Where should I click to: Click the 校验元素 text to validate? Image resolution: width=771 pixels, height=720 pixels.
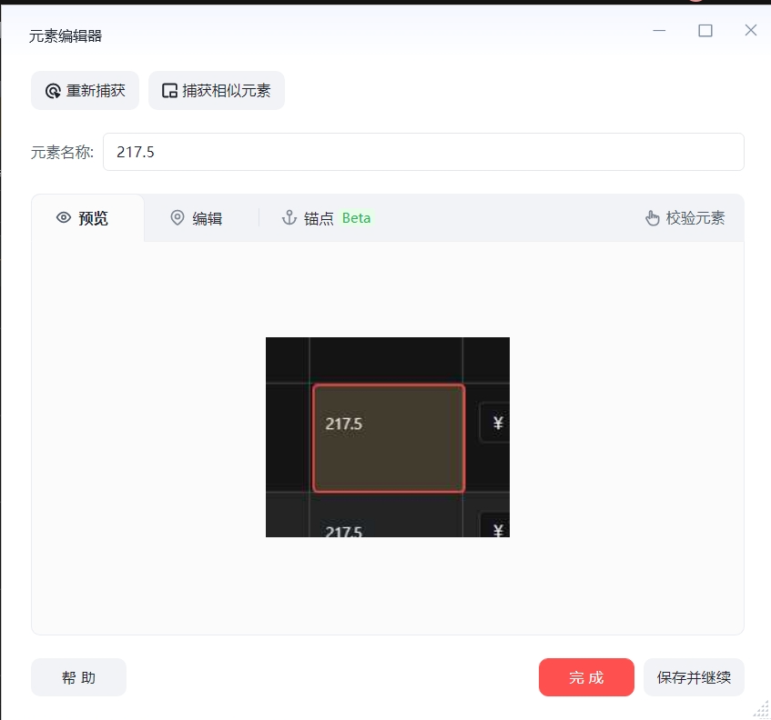click(695, 218)
